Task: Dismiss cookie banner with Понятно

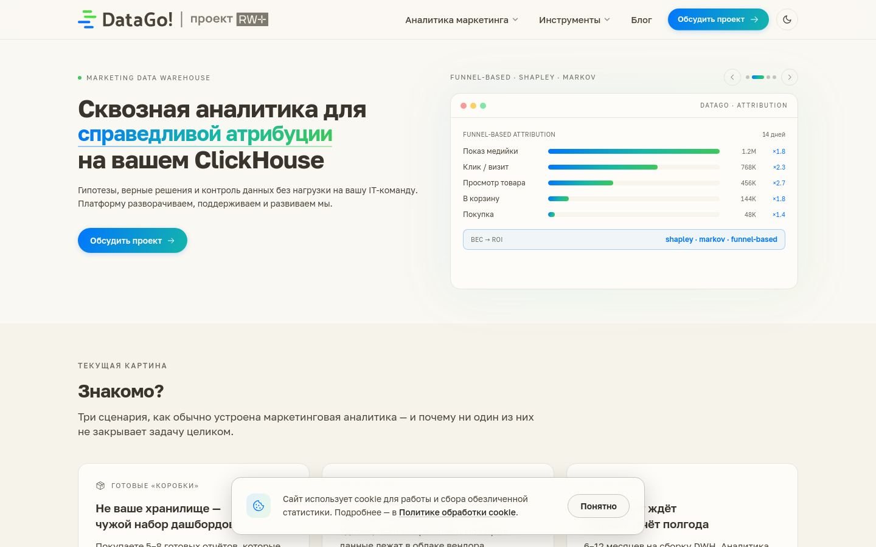Action: point(599,506)
